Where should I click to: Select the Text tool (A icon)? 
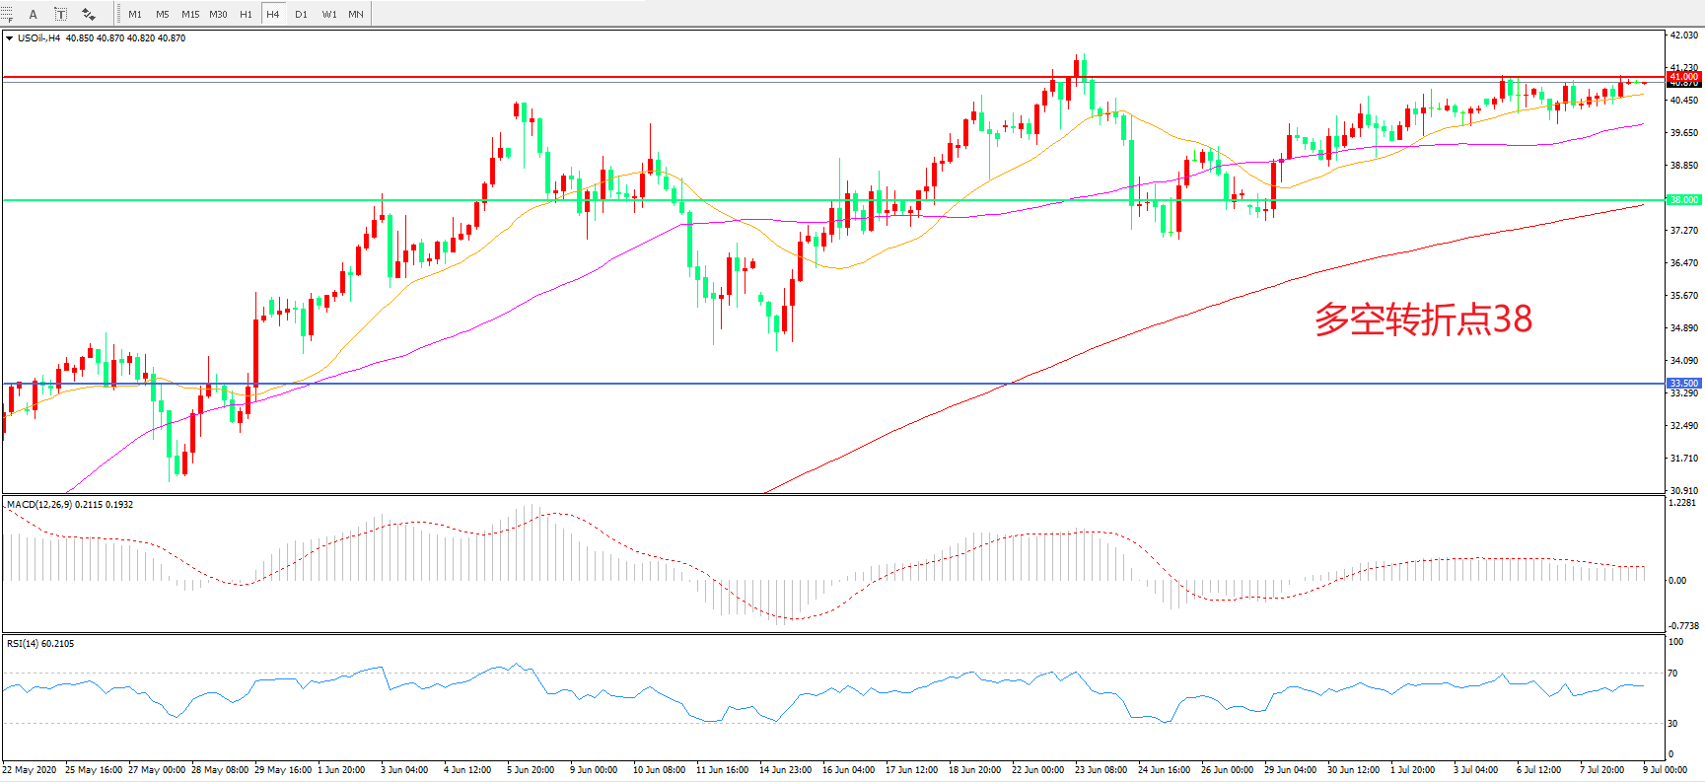click(33, 14)
